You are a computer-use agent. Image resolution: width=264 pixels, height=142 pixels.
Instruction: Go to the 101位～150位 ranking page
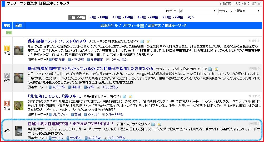[123, 17]
